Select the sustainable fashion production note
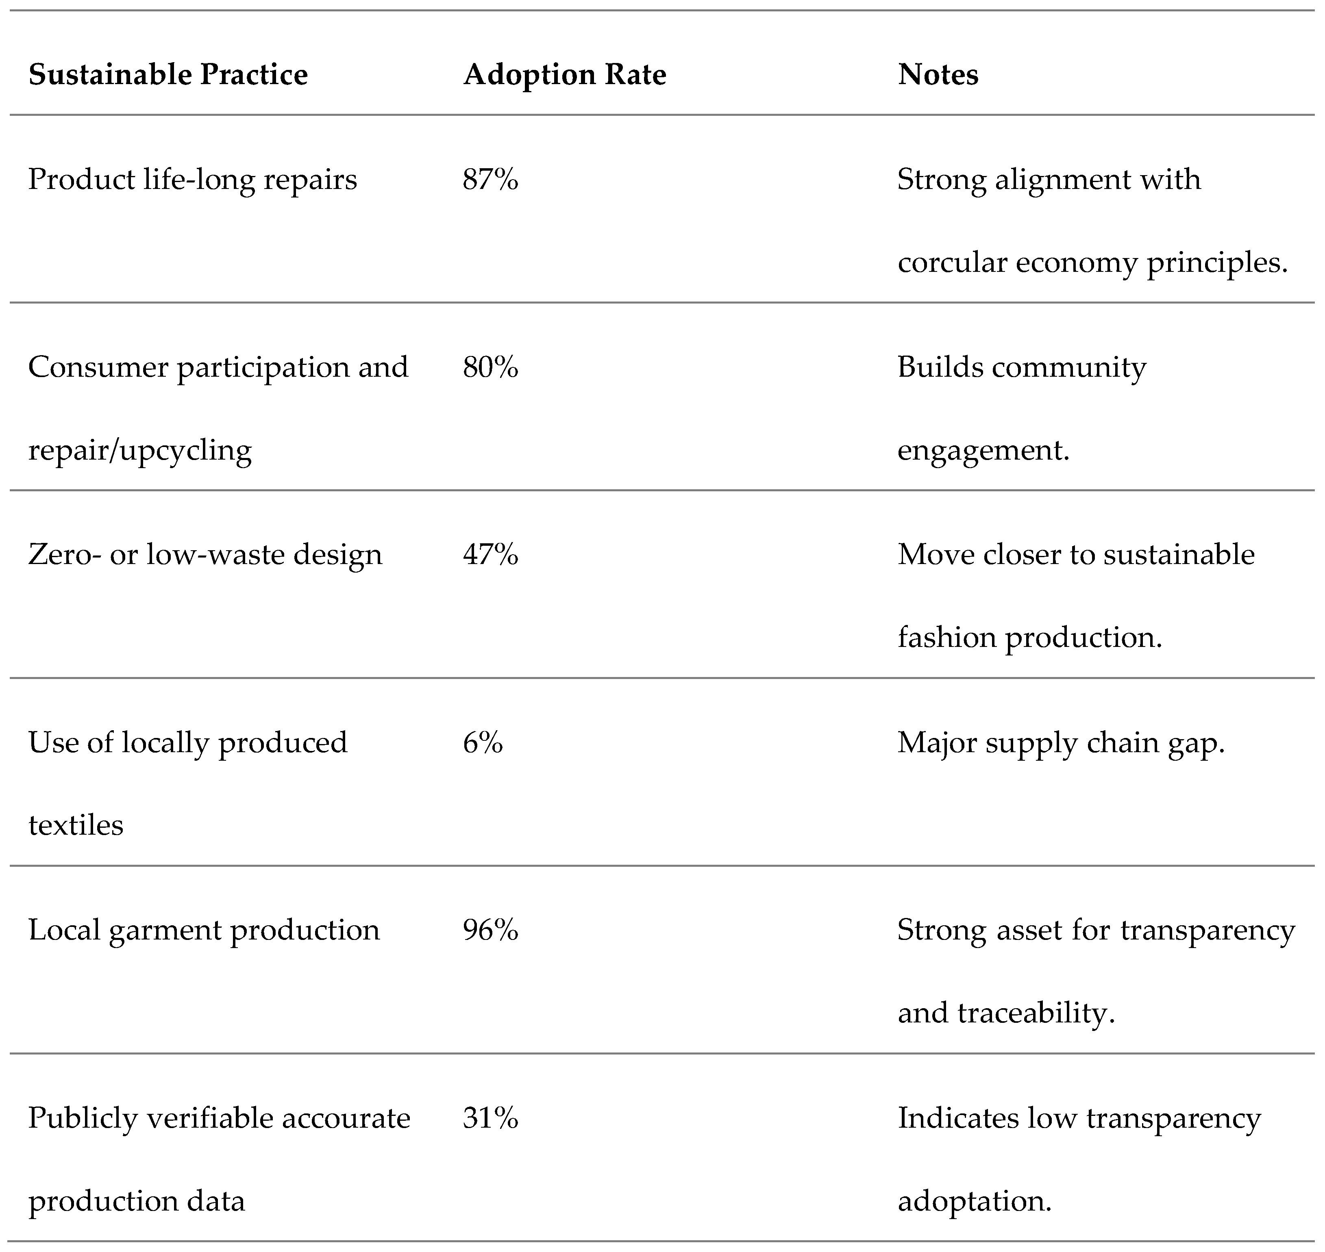This screenshot has width=1325, height=1252. tap(1075, 595)
